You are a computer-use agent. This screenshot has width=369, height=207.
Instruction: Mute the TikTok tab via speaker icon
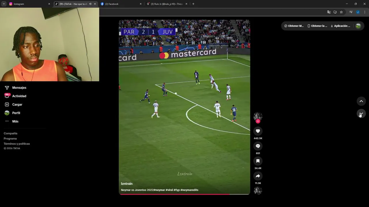(x=90, y=4)
